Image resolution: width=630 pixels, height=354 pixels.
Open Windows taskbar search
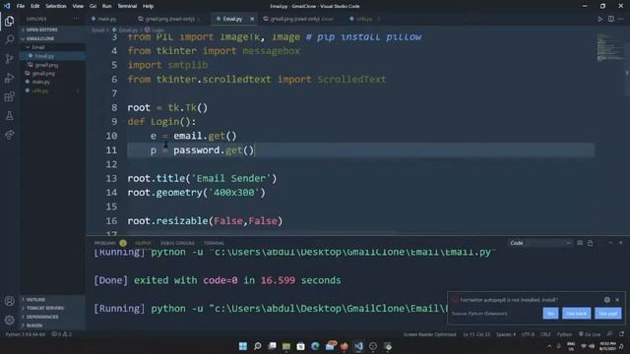tap(258, 346)
